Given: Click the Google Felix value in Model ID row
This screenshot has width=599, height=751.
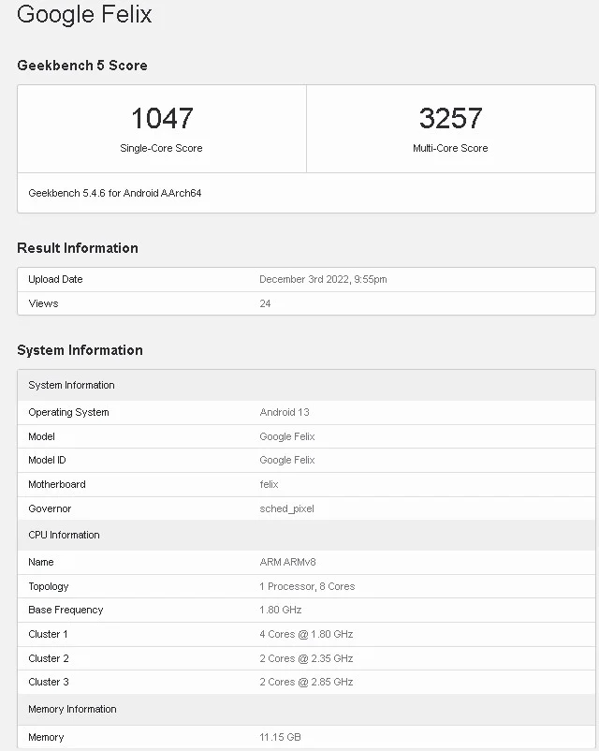Looking at the screenshot, I should pos(287,460).
